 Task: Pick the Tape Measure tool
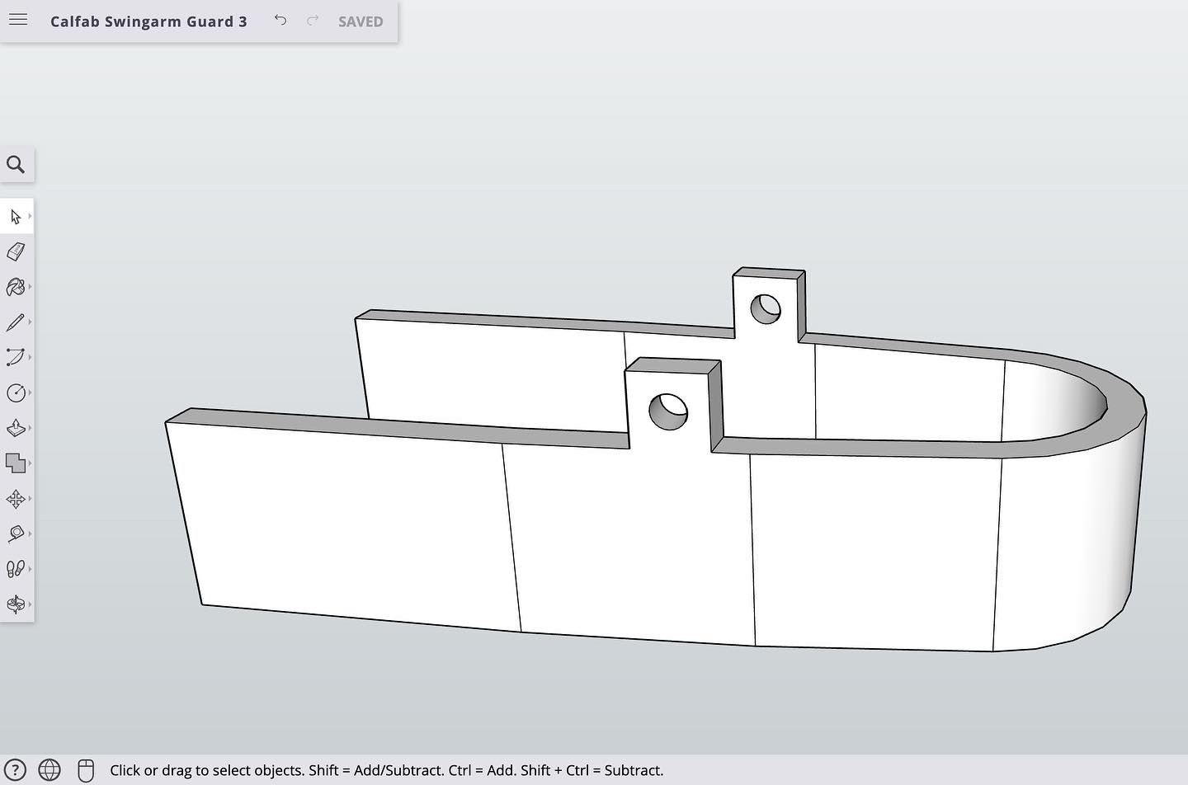(x=15, y=534)
